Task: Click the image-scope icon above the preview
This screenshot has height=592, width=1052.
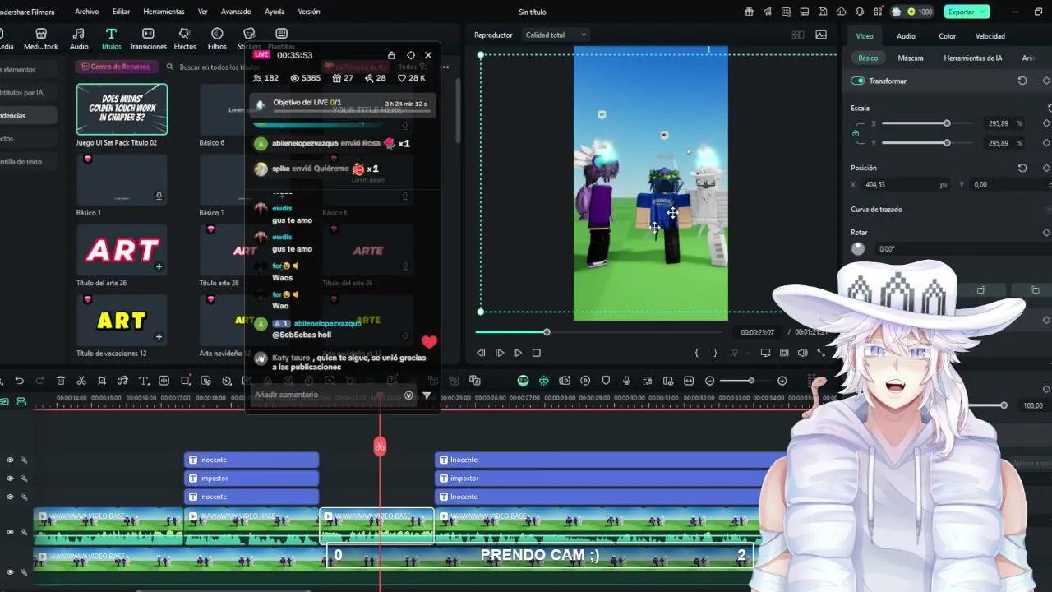Action: tap(821, 35)
